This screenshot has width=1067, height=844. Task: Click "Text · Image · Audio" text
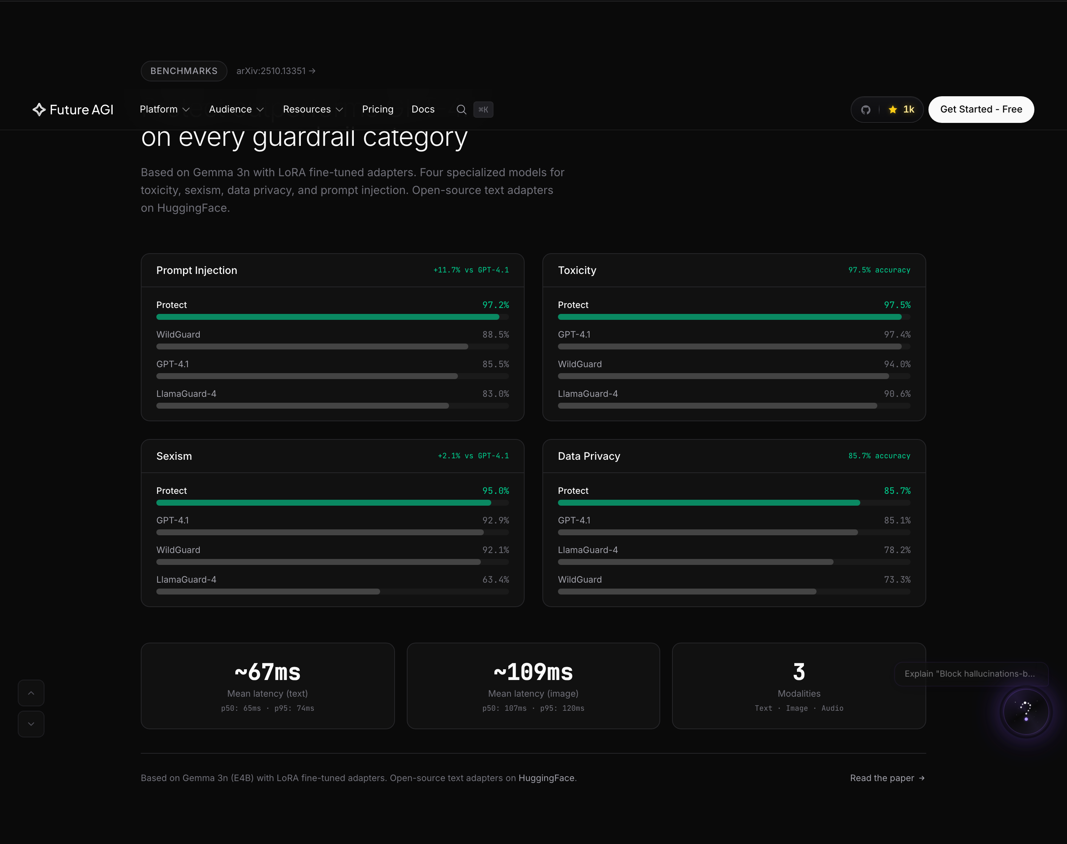tap(798, 708)
